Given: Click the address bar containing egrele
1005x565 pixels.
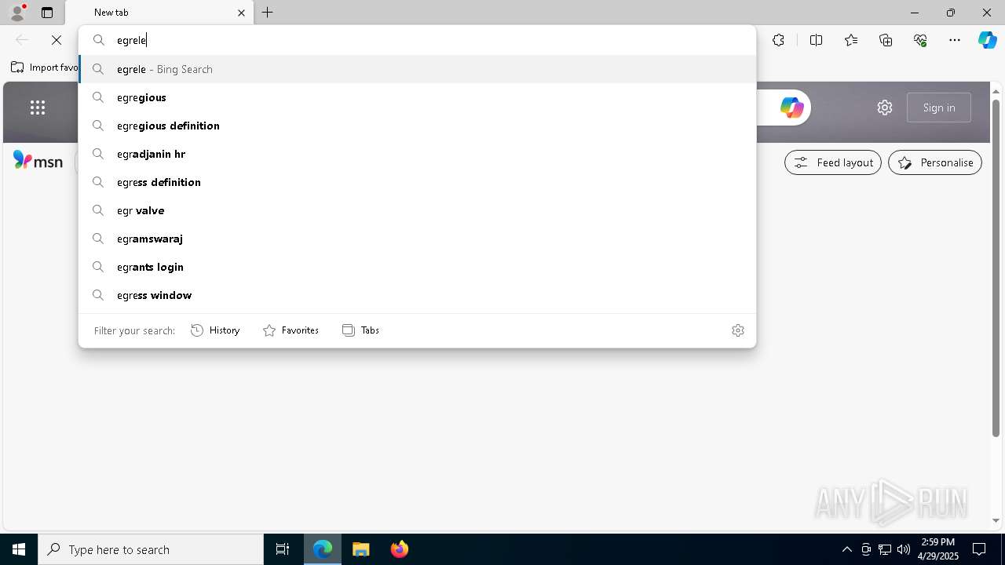Looking at the screenshot, I should coord(417,40).
